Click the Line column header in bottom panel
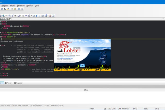 tap(87, 90)
